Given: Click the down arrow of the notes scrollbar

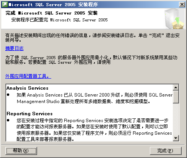Looking at the screenshot, I should (x=176, y=138).
